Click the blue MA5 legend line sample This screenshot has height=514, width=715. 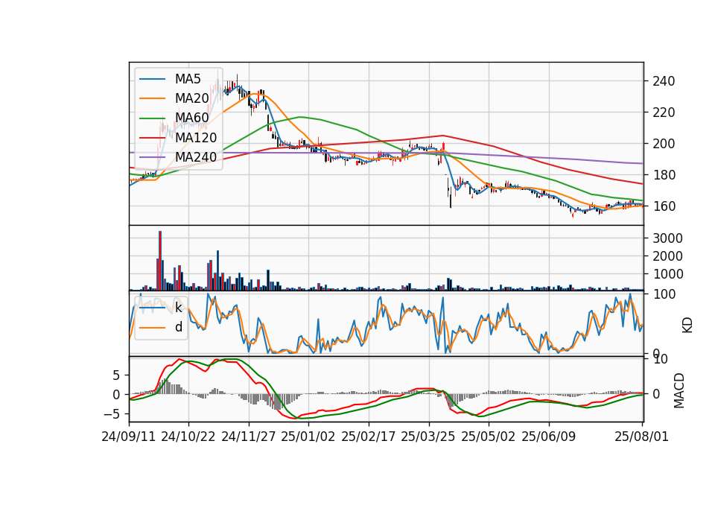(152, 79)
